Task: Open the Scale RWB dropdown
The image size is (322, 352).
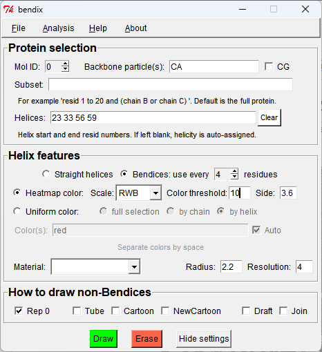Action: (x=155, y=193)
